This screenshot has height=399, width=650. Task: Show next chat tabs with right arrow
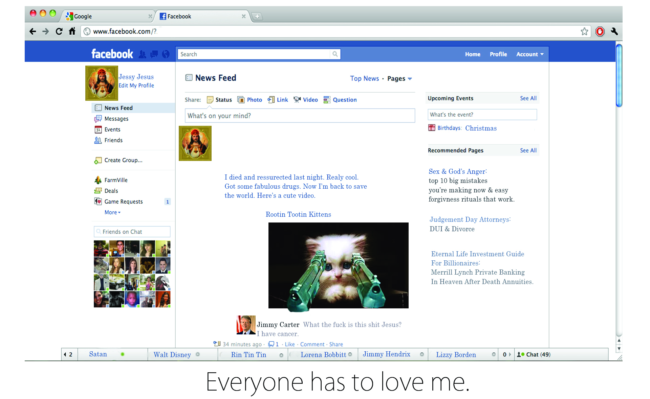click(x=510, y=354)
